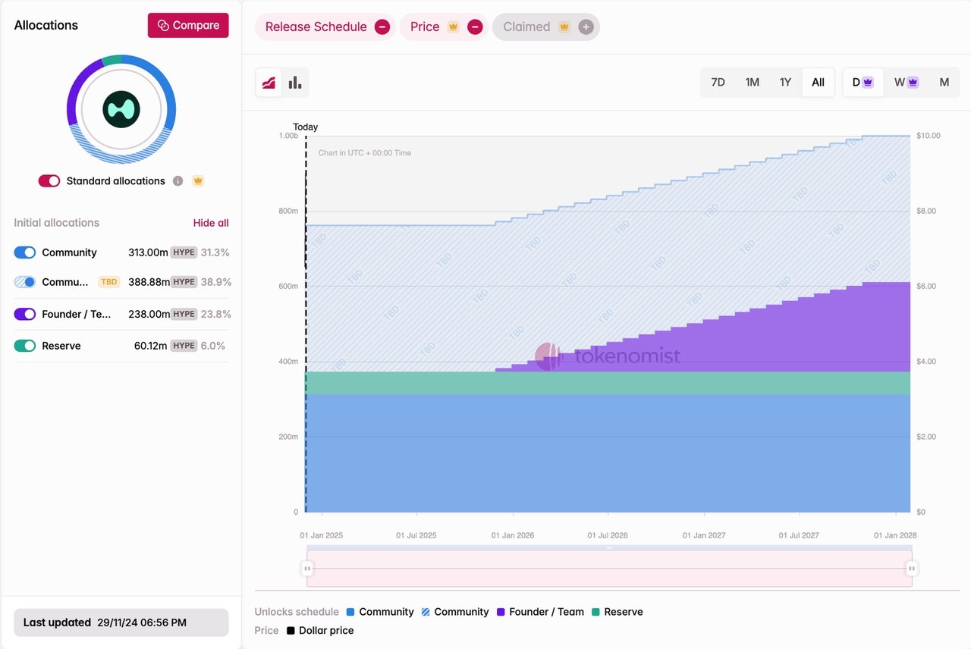Toggle the Standard allocations switch
The width and height of the screenshot is (971, 649).
[49, 181]
